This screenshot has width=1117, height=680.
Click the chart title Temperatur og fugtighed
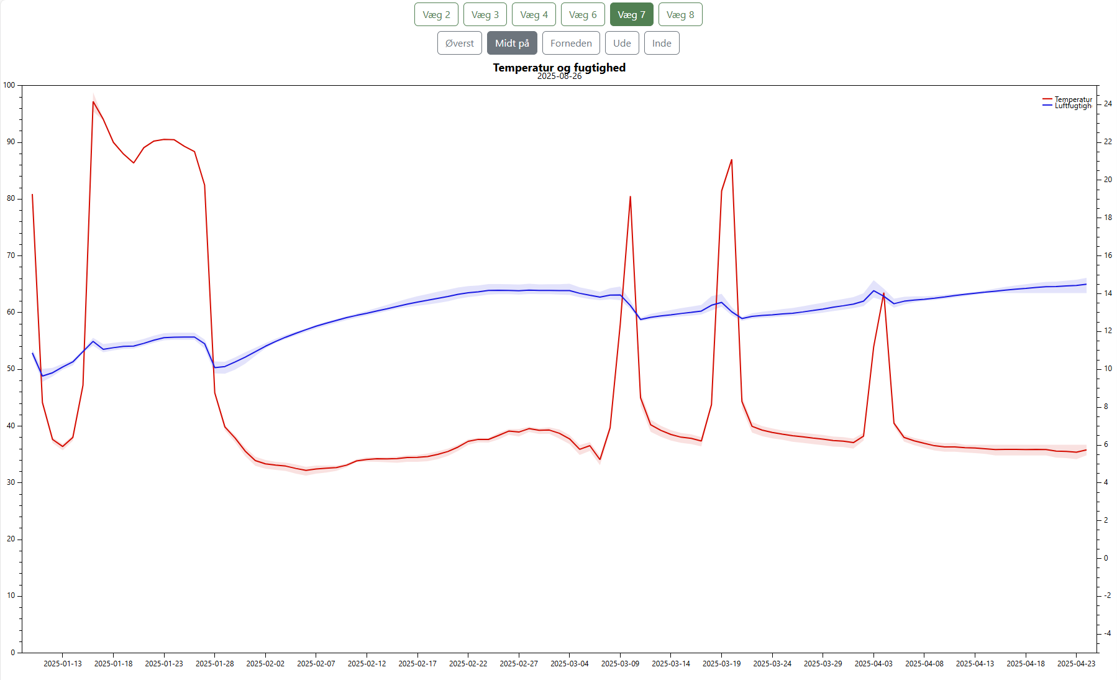(559, 67)
